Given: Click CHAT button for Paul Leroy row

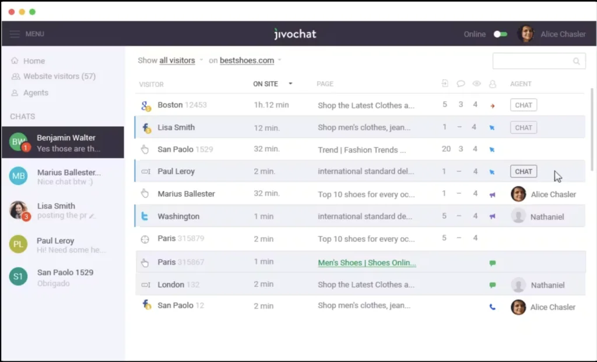Looking at the screenshot, I should 524,172.
